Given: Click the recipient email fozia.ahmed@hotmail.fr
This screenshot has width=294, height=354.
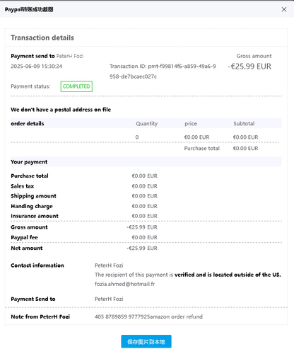Looking at the screenshot, I should point(125,284).
